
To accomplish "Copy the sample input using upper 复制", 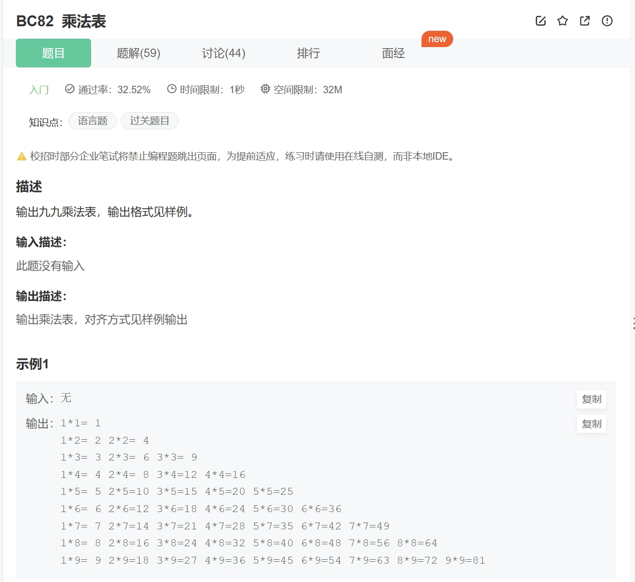I will [591, 399].
